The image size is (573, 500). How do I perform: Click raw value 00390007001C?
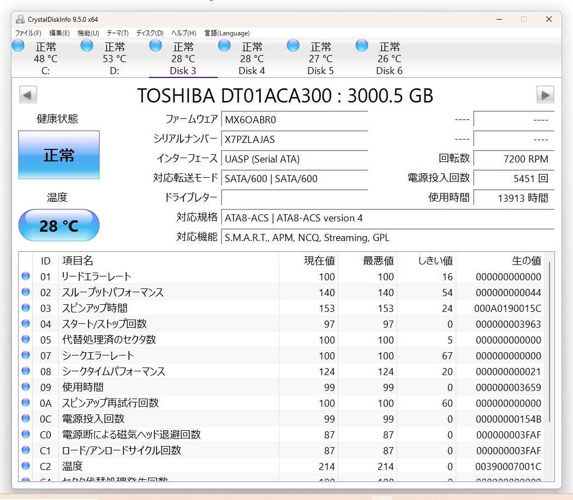tap(508, 466)
